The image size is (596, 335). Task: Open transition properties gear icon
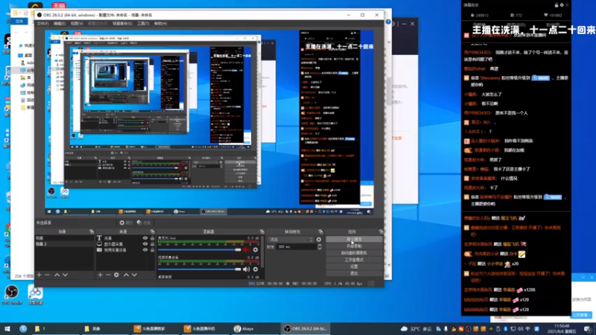coord(319,240)
